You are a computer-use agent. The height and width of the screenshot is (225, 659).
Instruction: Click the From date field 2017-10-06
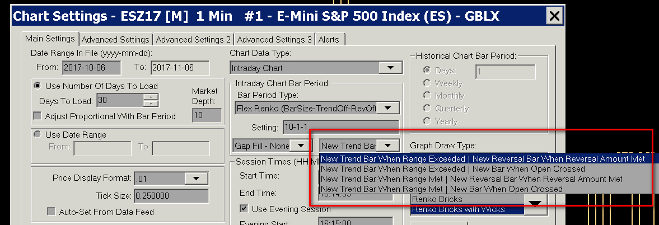tap(91, 68)
